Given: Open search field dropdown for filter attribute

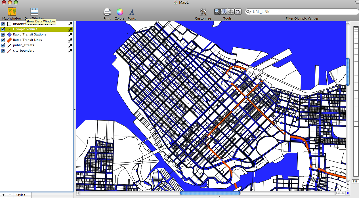Looking at the screenshot, I should tap(249, 12).
